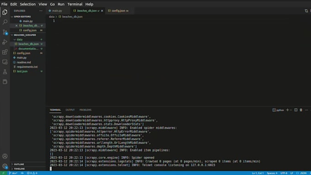311x175 pixels.
Task: Open the editor layout icon at top right
Action: (306, 11)
